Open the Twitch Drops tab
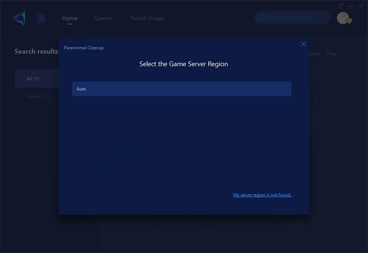This screenshot has height=253, width=368. [x=147, y=18]
